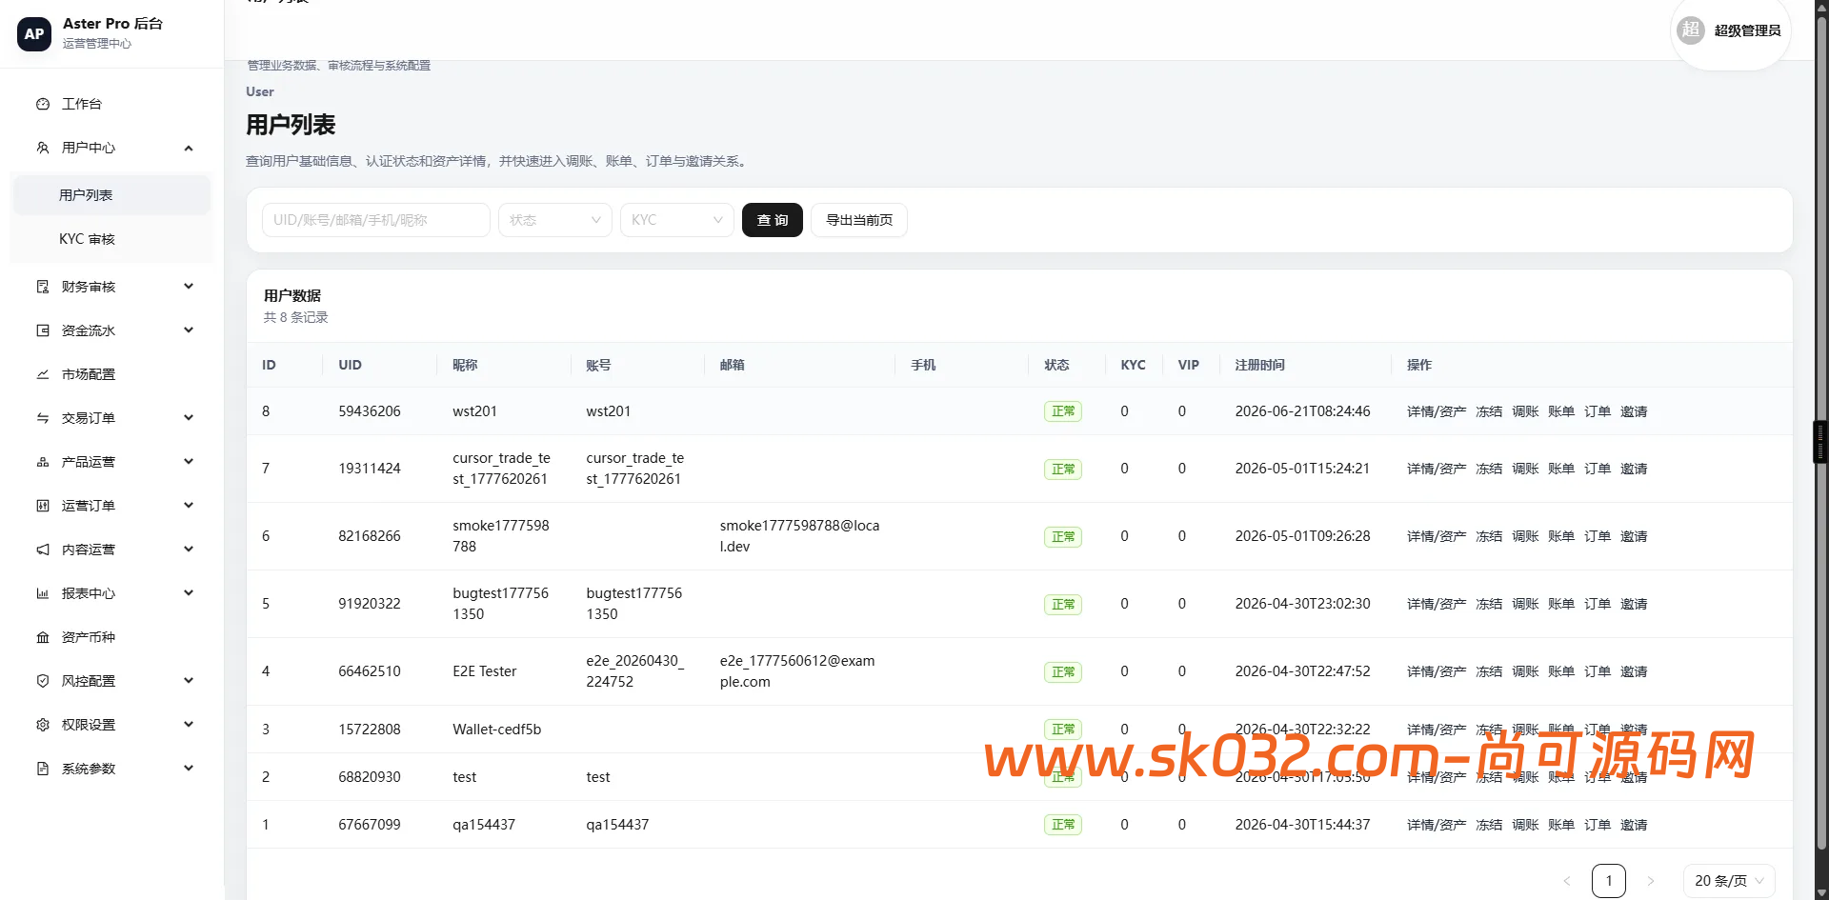
Task: Click the Wallet-cedf5b nickname cell
Action: [x=496, y=730]
